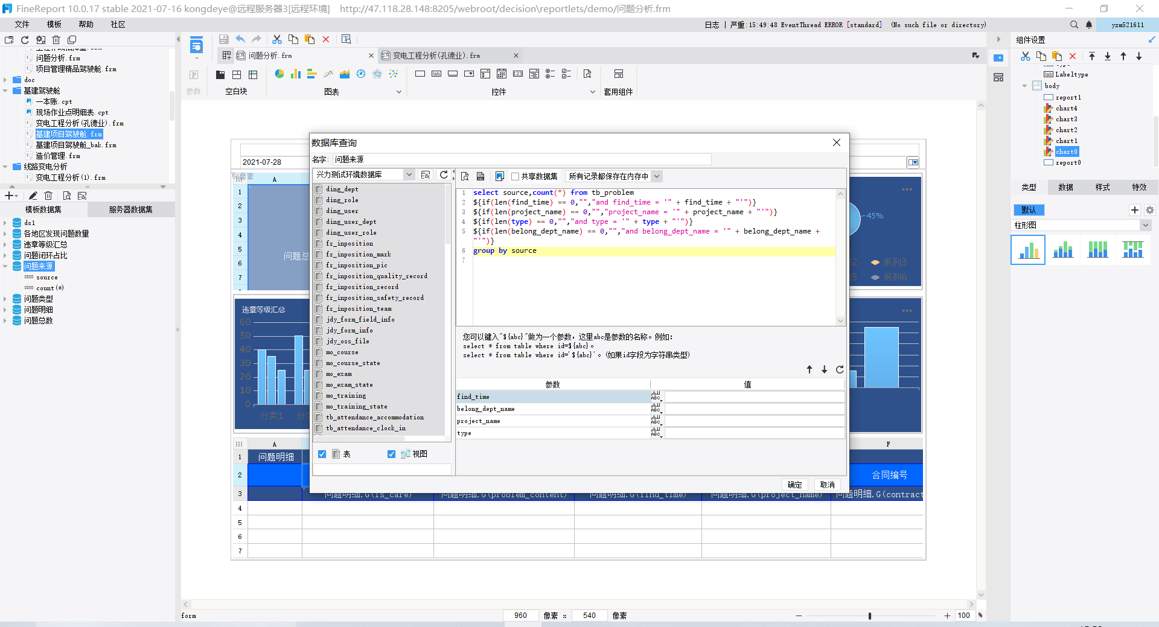Image resolution: width=1159 pixels, height=627 pixels.
Task: Delete component with red X in widget panel
Action: pos(1073,56)
